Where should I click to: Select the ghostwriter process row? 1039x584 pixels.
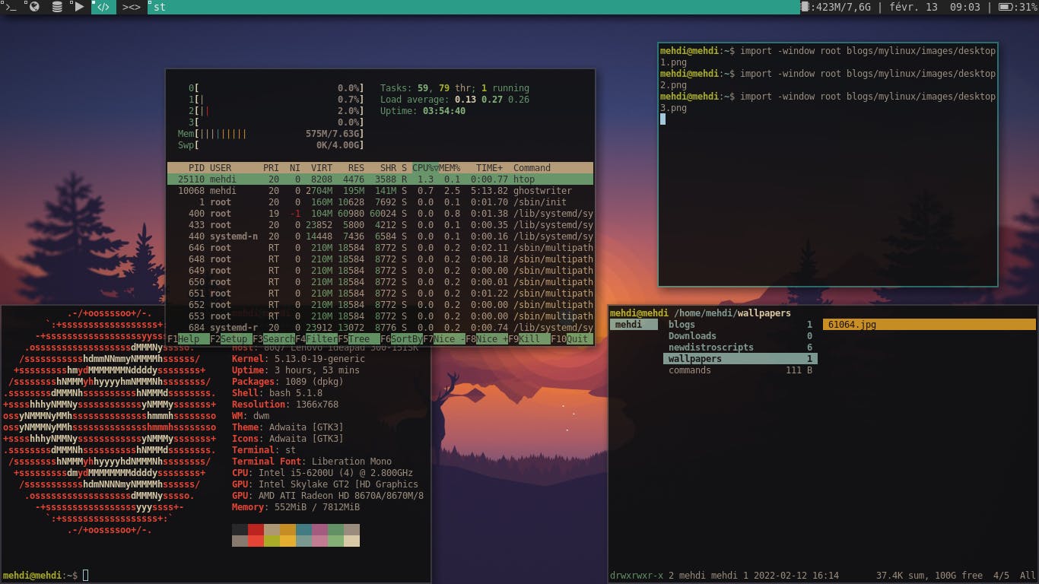pos(380,191)
